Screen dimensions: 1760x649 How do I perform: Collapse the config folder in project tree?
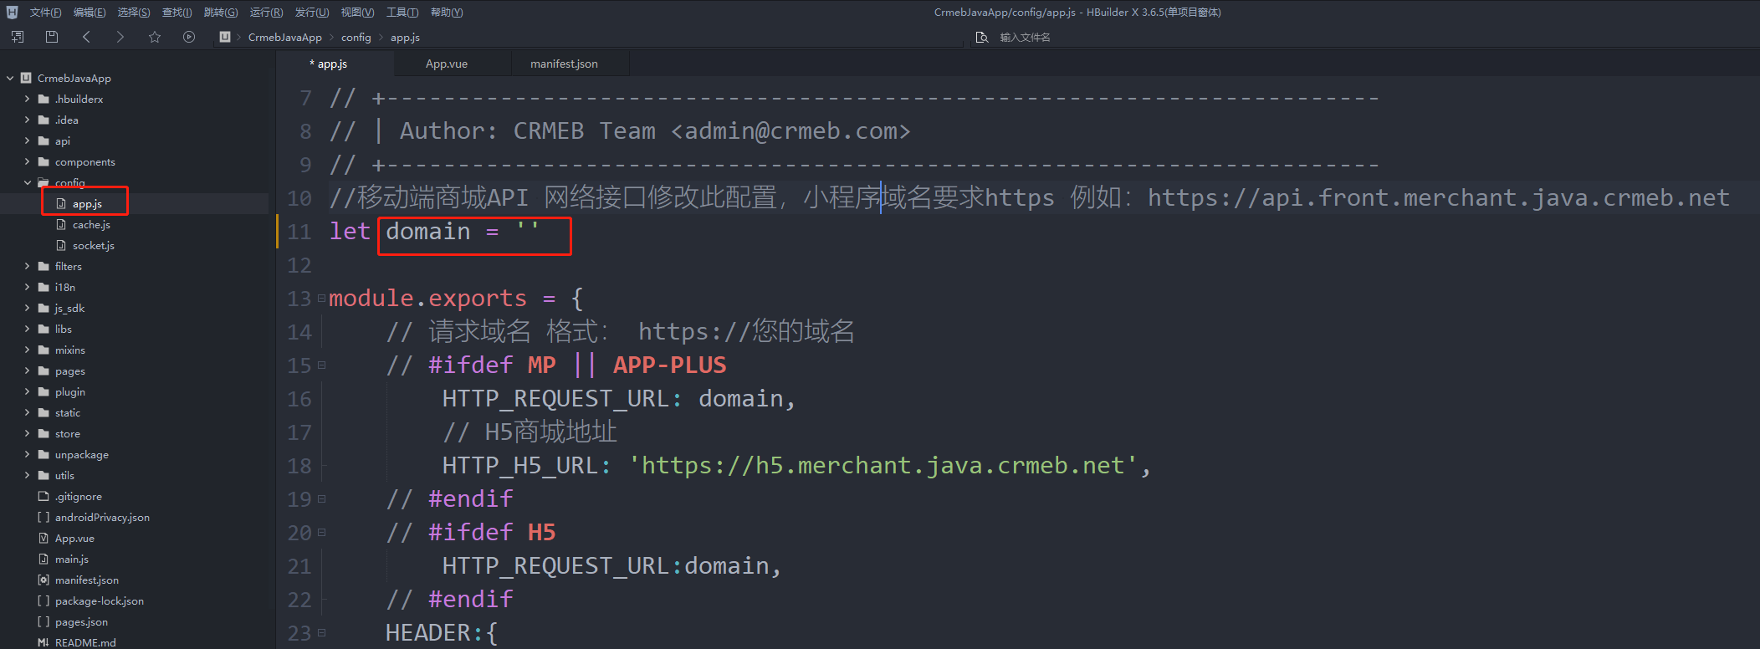tap(28, 182)
